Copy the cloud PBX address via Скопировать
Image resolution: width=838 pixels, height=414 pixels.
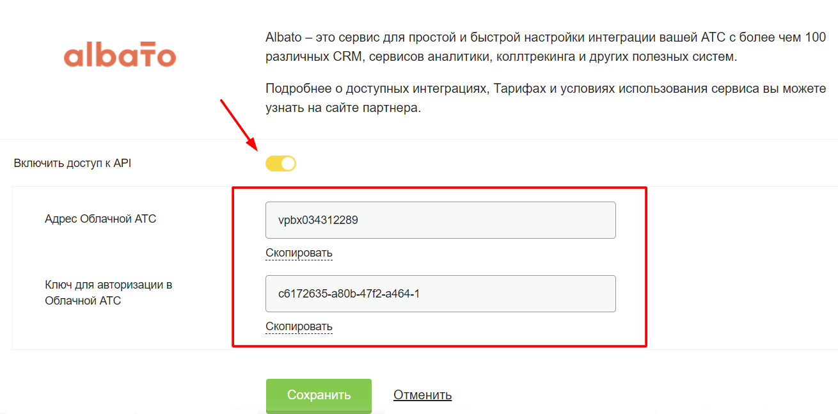[x=299, y=253]
